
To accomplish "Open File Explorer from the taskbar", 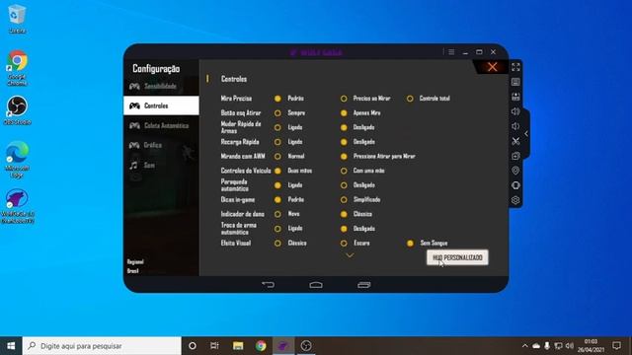I will (x=238, y=346).
